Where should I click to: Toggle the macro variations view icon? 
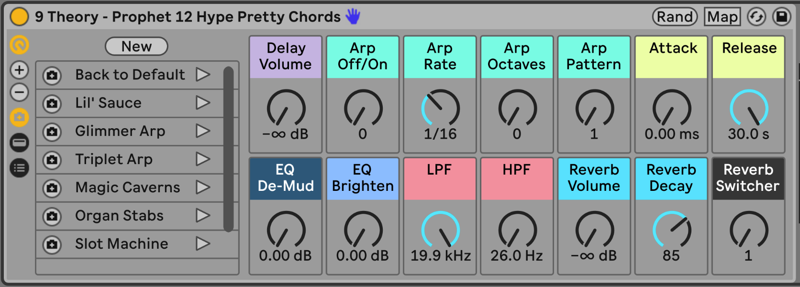pos(20,117)
